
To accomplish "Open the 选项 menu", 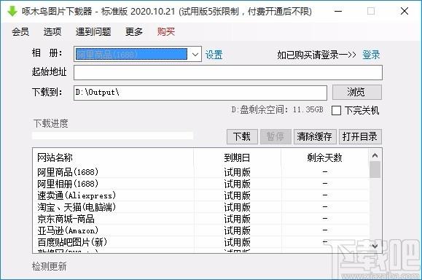I will coord(52,32).
